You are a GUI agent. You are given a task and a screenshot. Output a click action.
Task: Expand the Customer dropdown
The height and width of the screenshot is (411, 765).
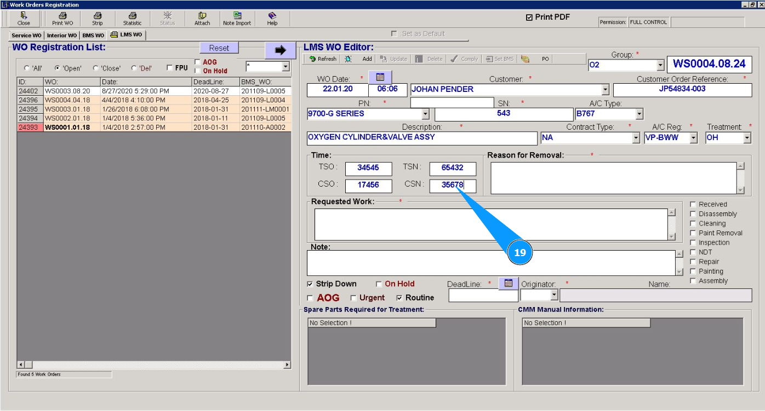[605, 90]
